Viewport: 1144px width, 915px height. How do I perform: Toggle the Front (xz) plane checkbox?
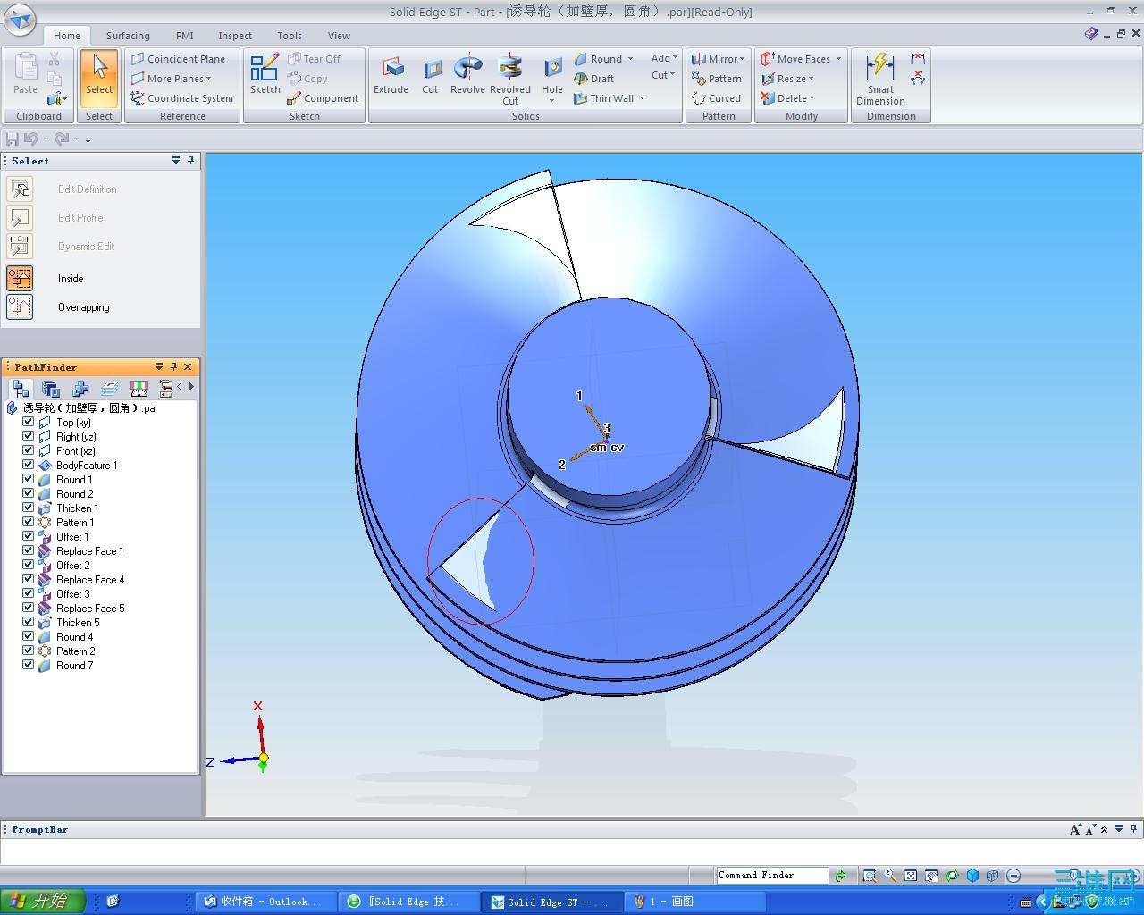pos(28,450)
